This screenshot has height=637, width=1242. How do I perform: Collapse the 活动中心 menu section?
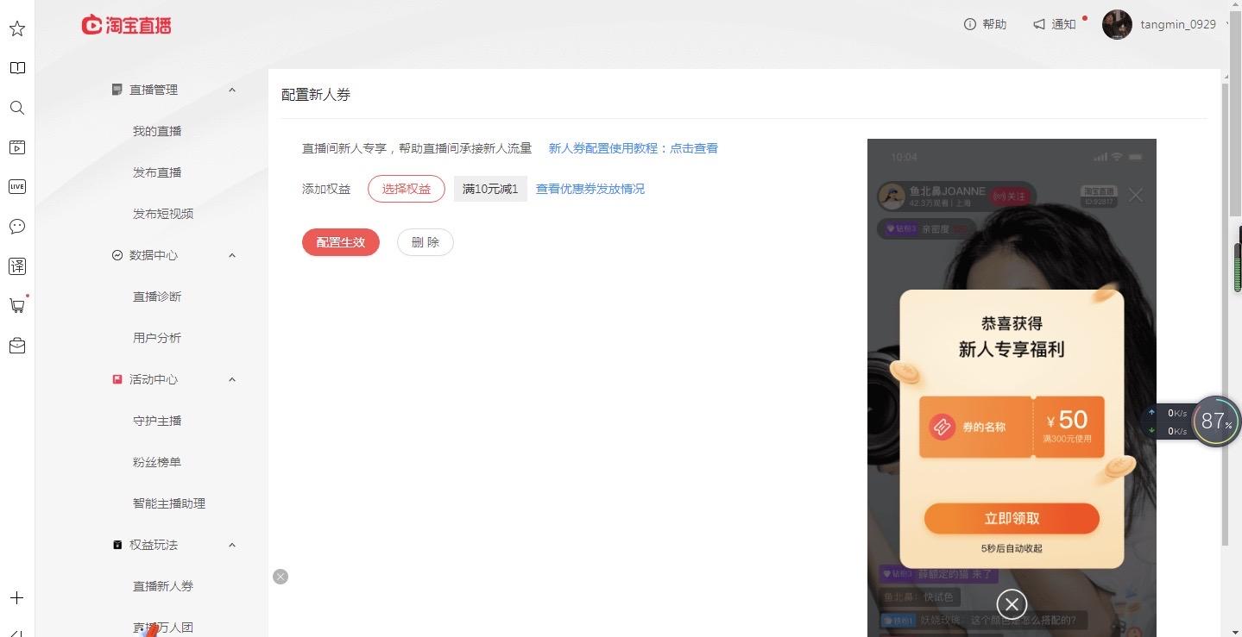coord(232,379)
